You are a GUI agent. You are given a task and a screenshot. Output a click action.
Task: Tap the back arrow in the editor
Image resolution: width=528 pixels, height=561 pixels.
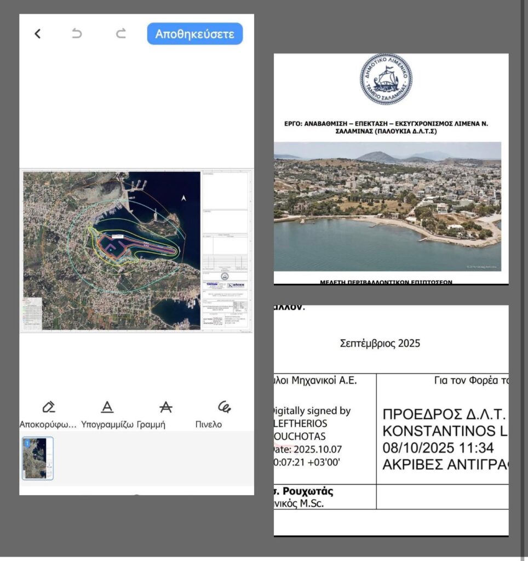coord(37,34)
